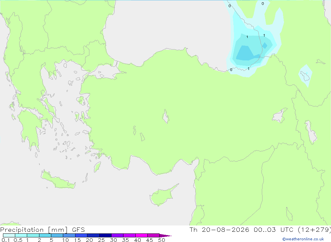The height and width of the screenshot is (242, 331).
Task: Click the legend label '0.1'
Action: (x=6, y=240)
